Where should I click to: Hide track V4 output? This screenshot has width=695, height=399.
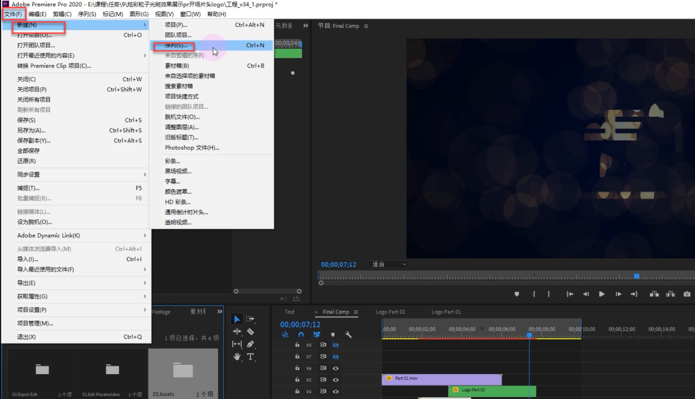[336, 392]
